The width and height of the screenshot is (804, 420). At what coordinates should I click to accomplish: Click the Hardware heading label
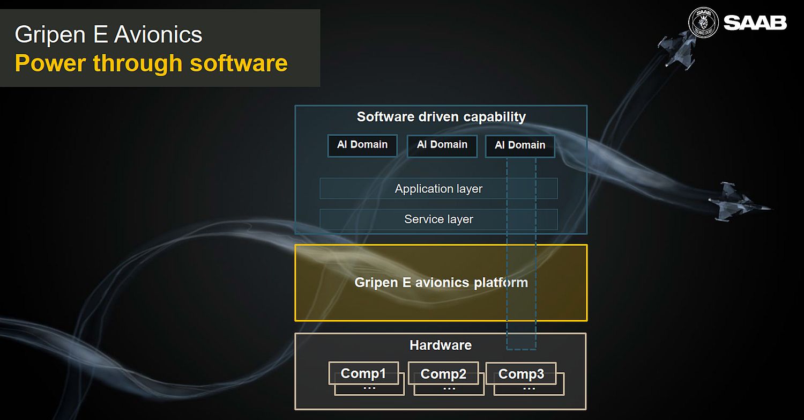click(441, 345)
